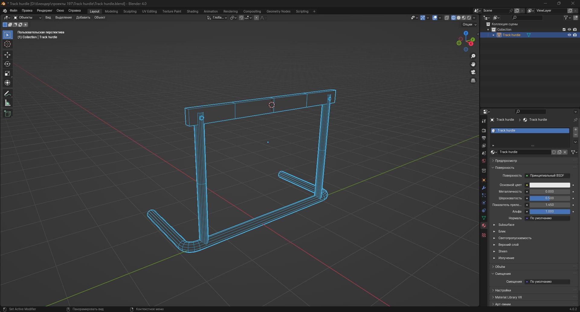This screenshot has height=312, width=580.
Task: Toggle X-ray mode in viewport header
Action: 447,18
